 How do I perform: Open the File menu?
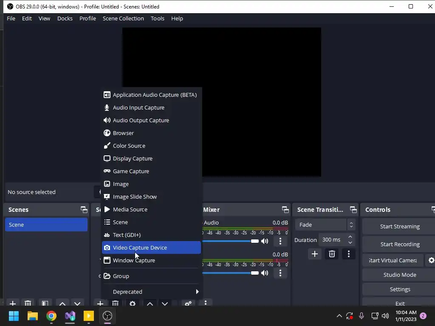(x=11, y=19)
